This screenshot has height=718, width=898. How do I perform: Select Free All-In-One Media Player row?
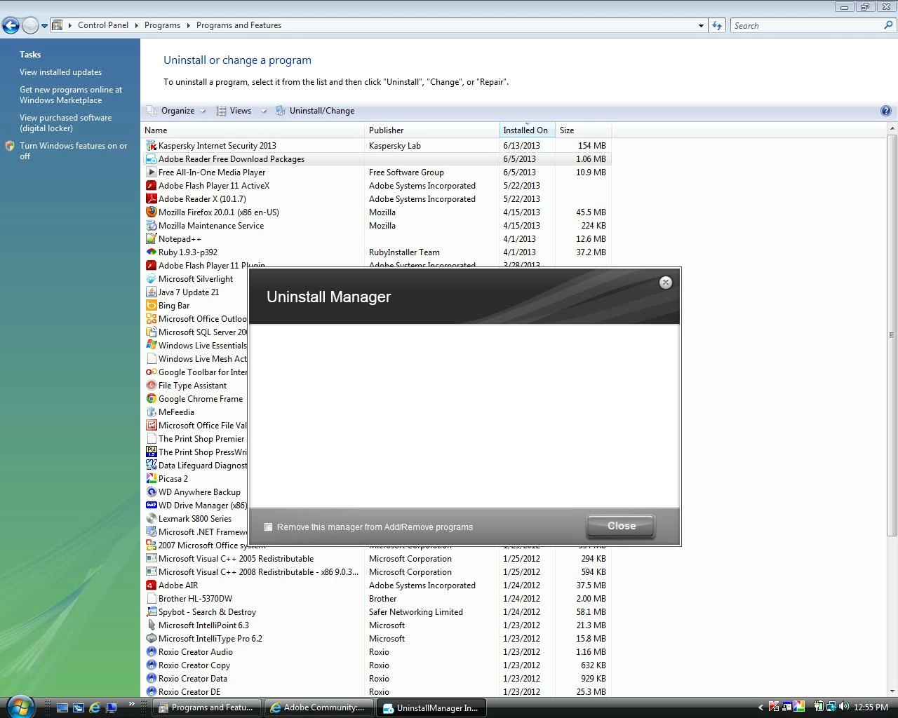pyautogui.click(x=377, y=172)
